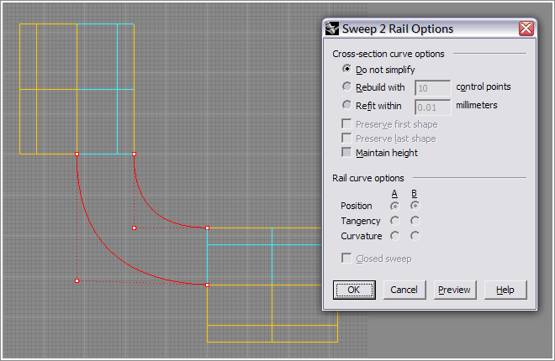Toggle the Preserve last shape checkbox
Screen dimensions: 555x361
346,139
